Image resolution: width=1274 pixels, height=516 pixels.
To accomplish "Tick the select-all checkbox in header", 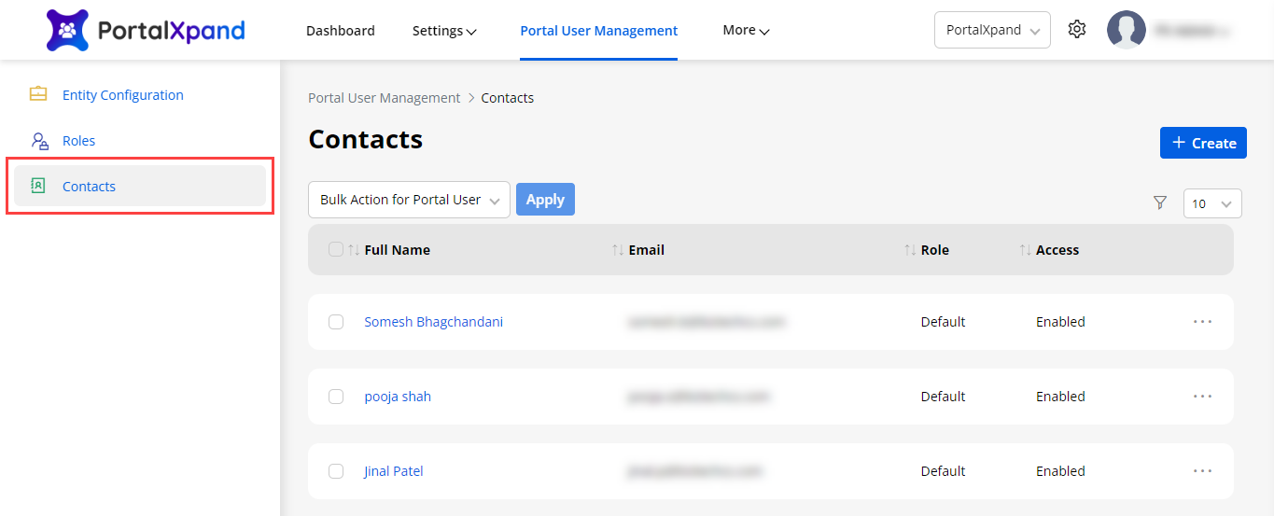I will click(336, 250).
